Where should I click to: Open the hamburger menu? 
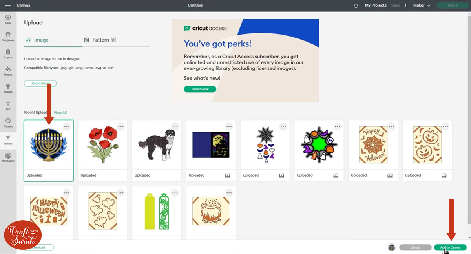click(x=8, y=5)
